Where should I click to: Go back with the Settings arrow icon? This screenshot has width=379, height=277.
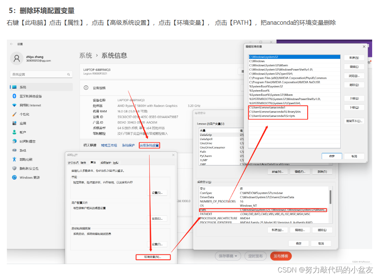11,44
